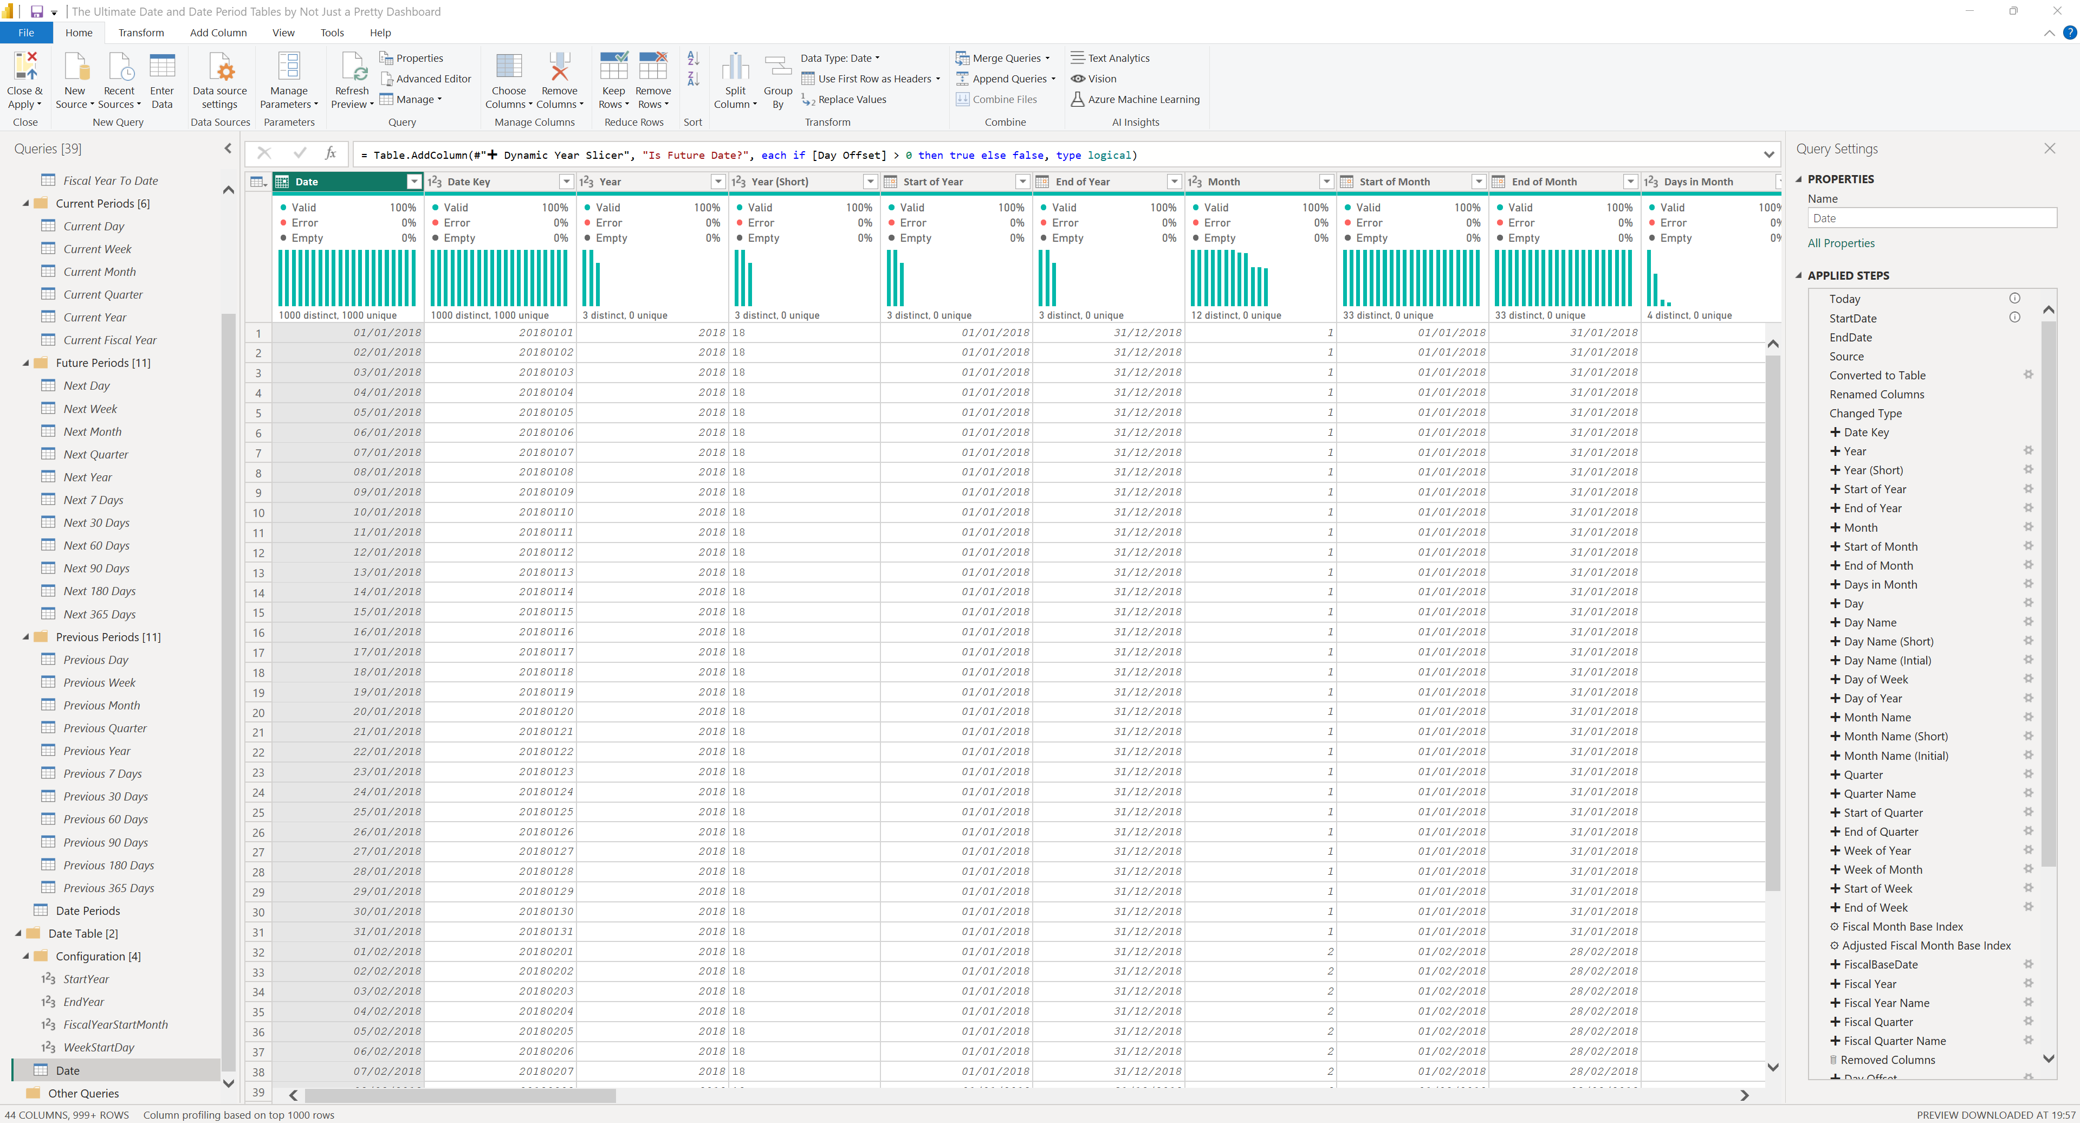The image size is (2080, 1123).
Task: Open the gear settings for the Year step
Action: point(2027,451)
